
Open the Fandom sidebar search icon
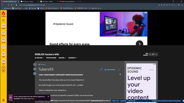[3, 20]
